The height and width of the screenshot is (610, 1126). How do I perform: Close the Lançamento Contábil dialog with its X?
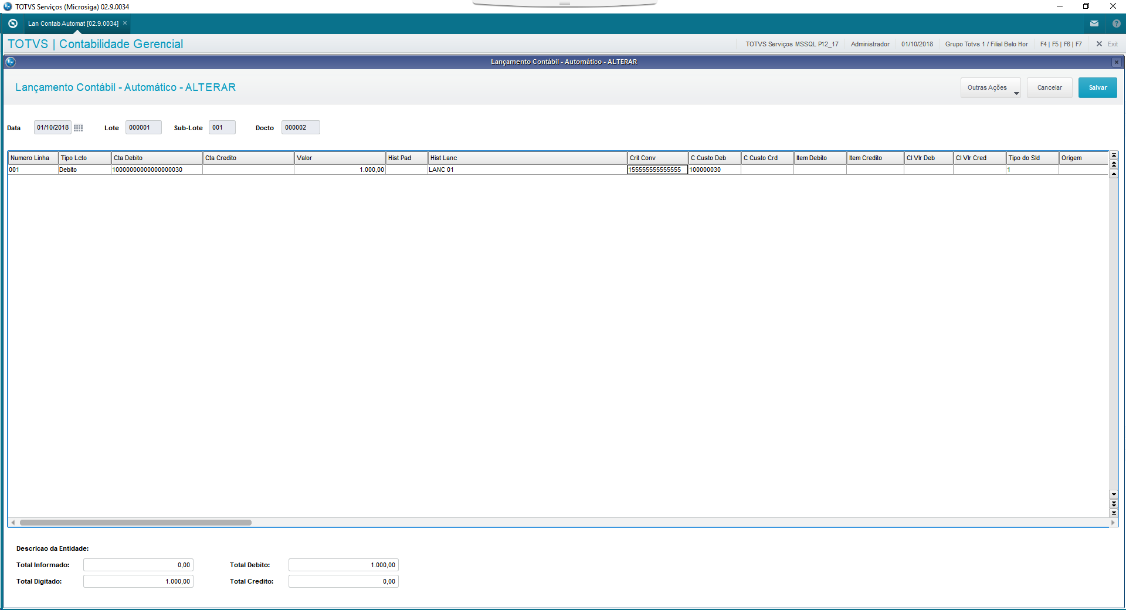pyautogui.click(x=1116, y=62)
